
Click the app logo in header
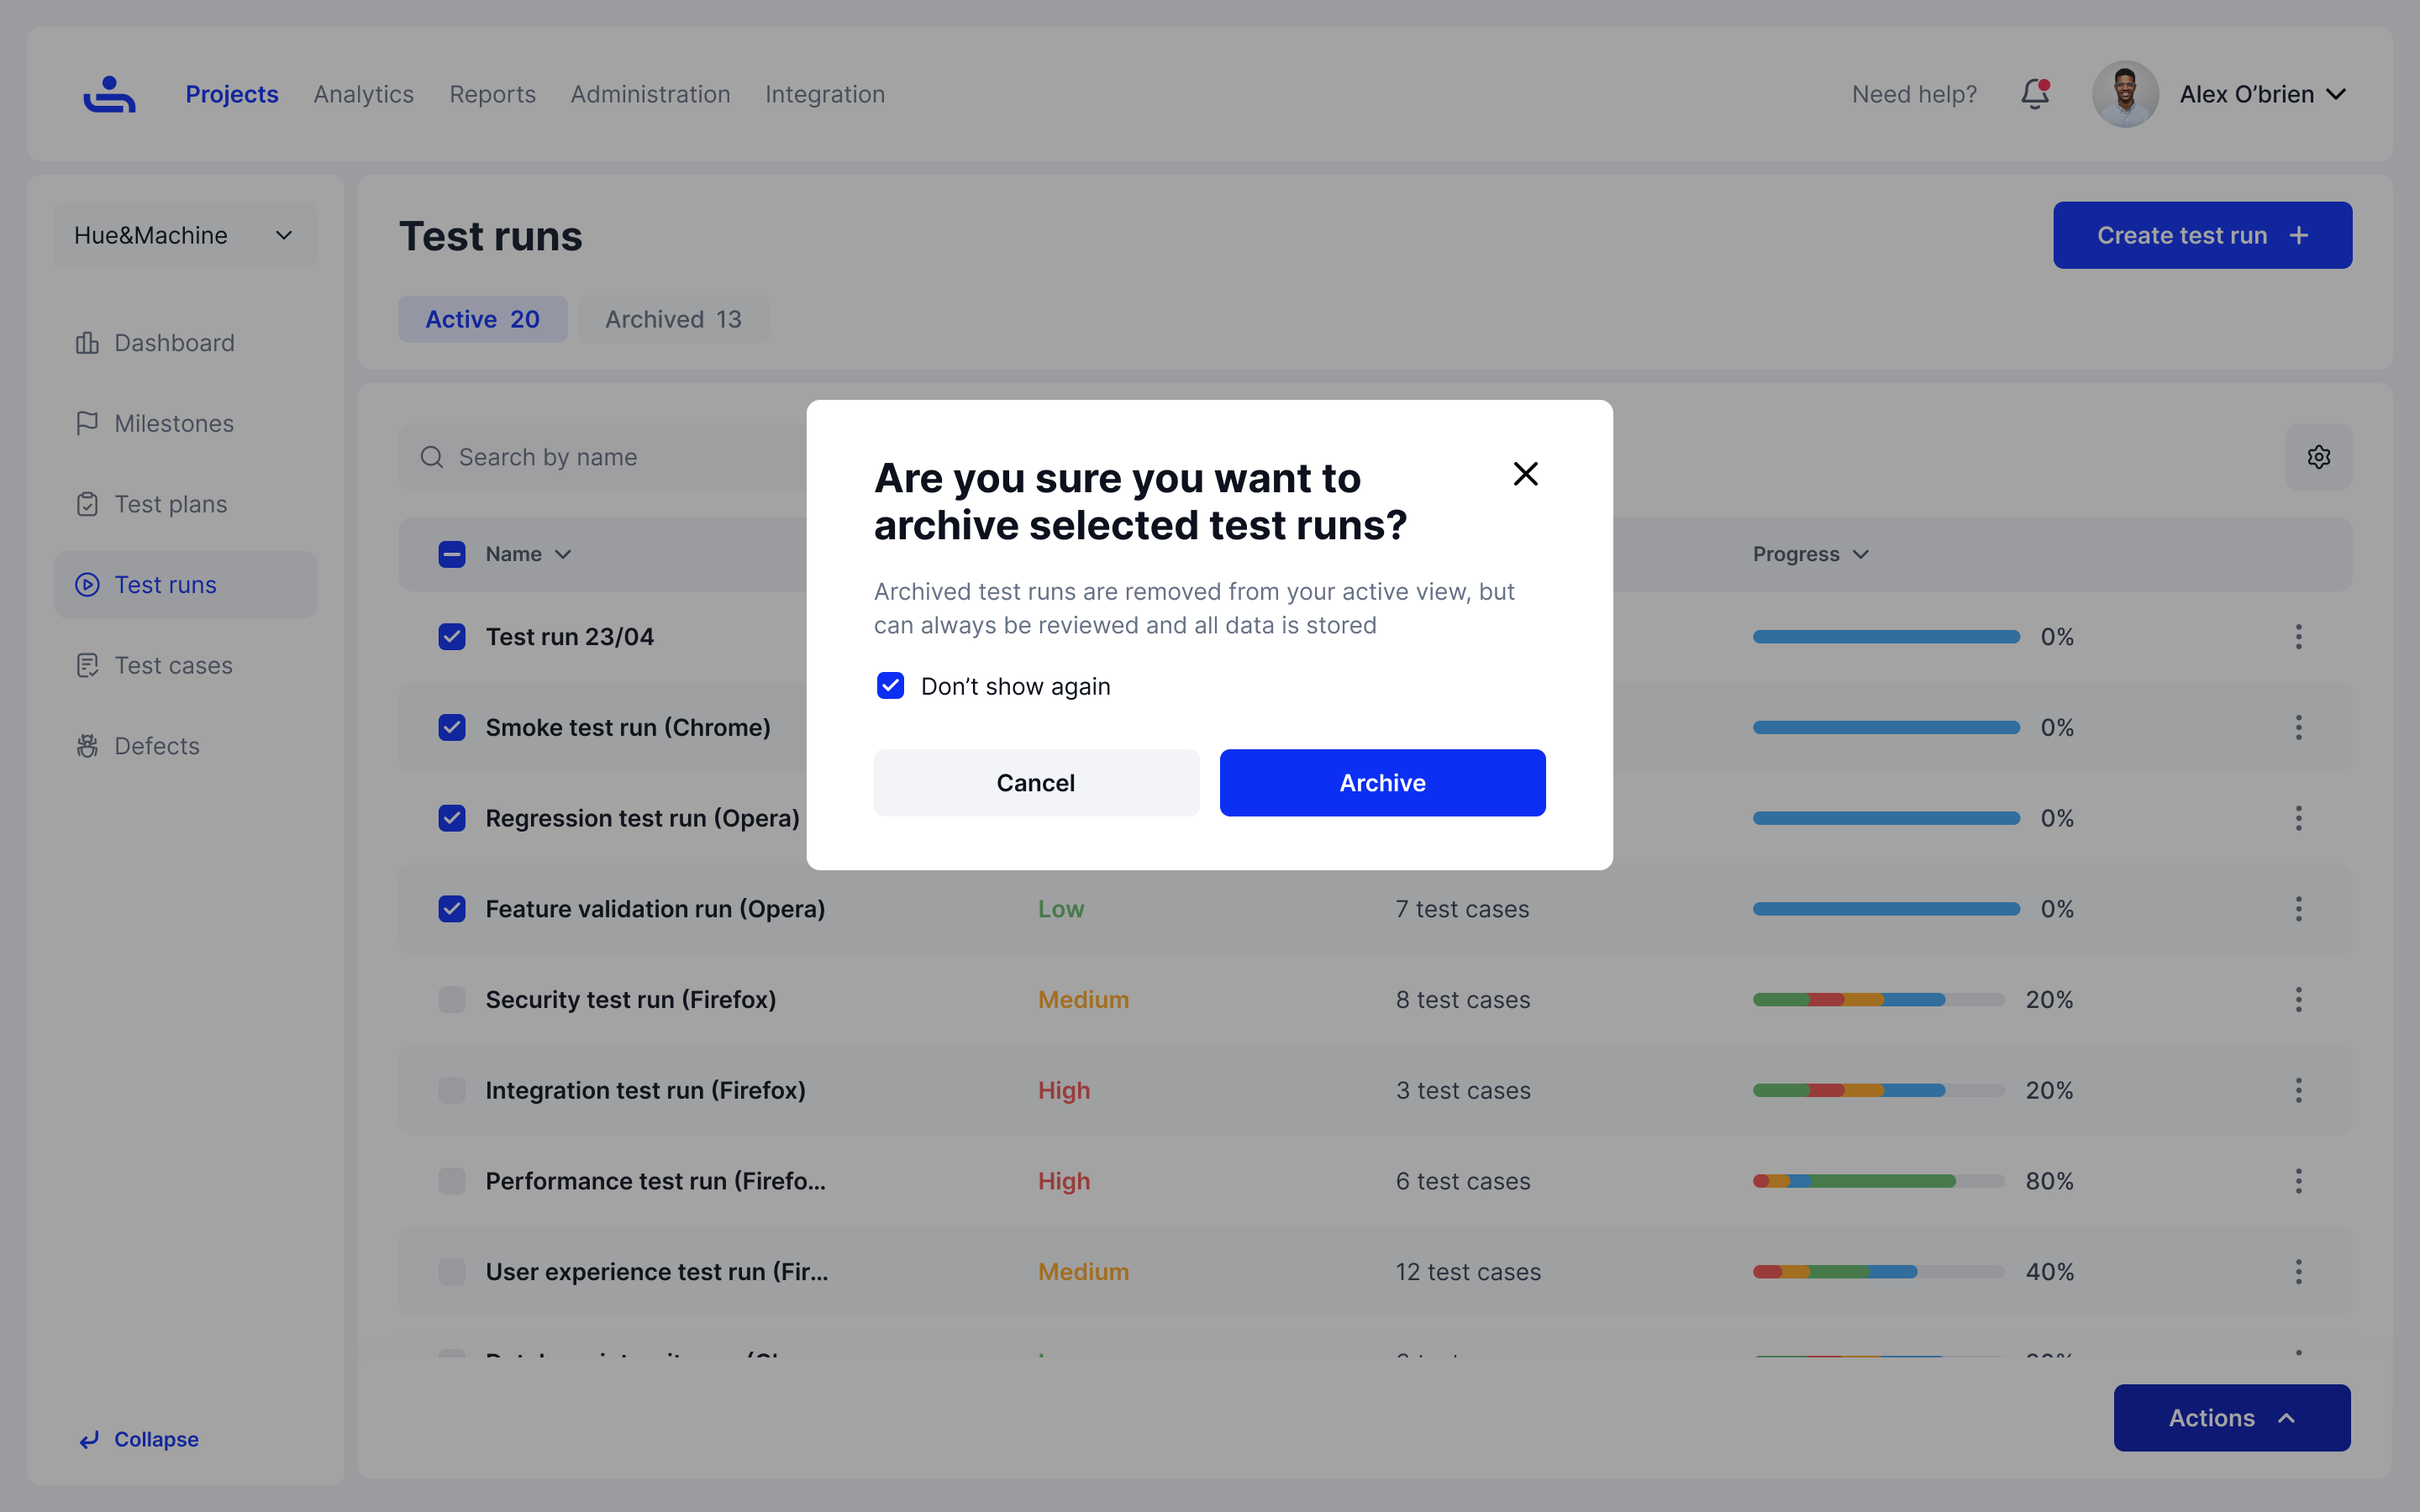(x=109, y=94)
